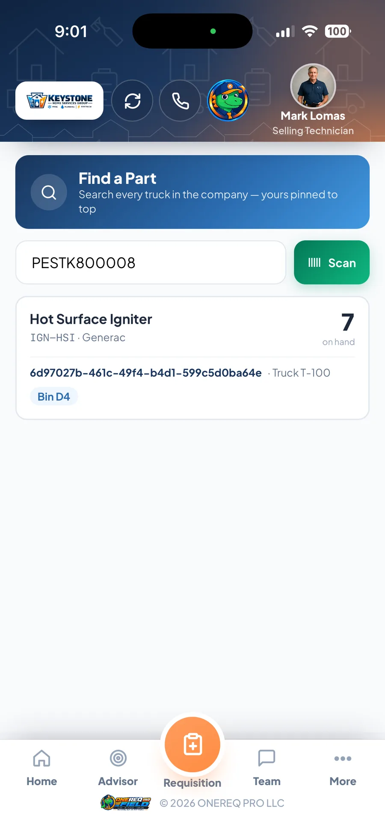Viewport: 385px width, 836px height.
Task: Go to the Home tab
Action: pyautogui.click(x=41, y=768)
